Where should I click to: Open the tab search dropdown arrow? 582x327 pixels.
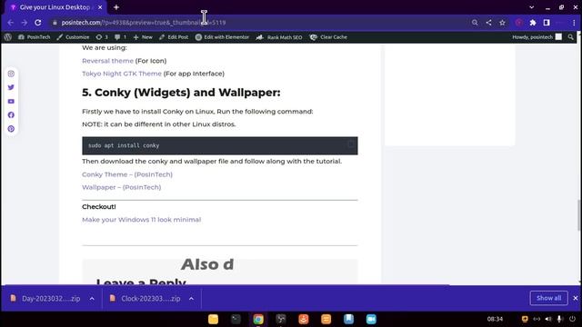(531, 7)
